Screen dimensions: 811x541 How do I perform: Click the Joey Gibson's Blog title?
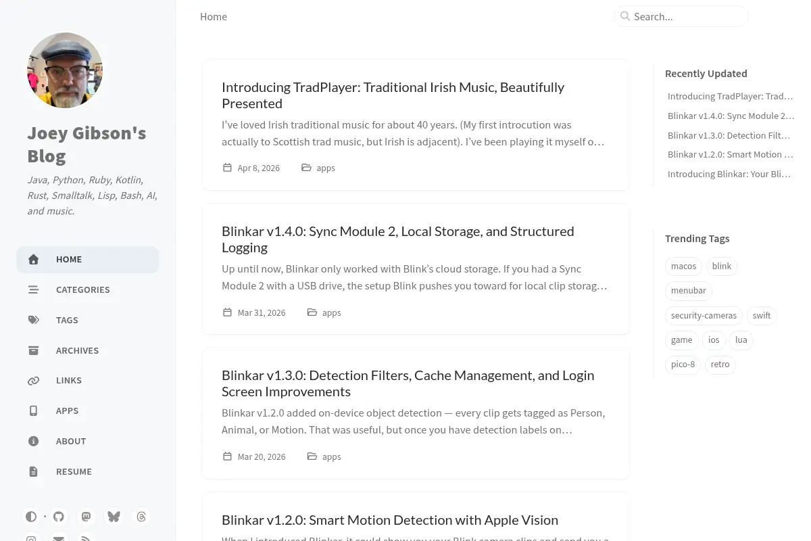tap(87, 144)
